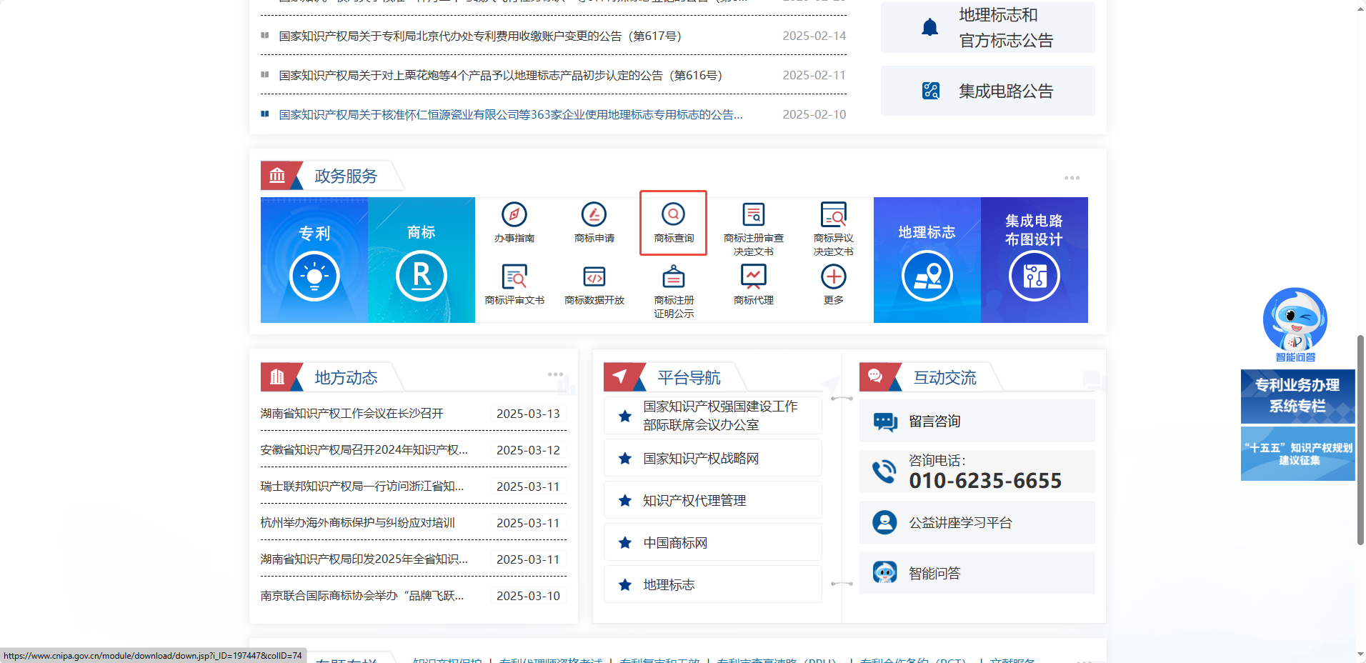This screenshot has height=663, width=1366.
Task: Select the 商标注册审查决定文书 icon
Action: click(x=753, y=215)
